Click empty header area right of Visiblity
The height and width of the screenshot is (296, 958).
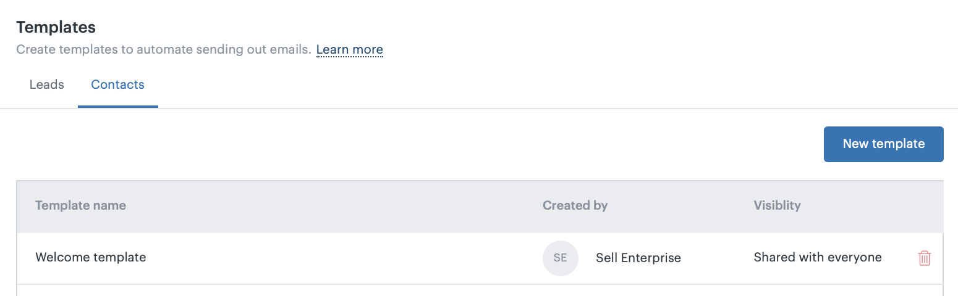coord(878,205)
